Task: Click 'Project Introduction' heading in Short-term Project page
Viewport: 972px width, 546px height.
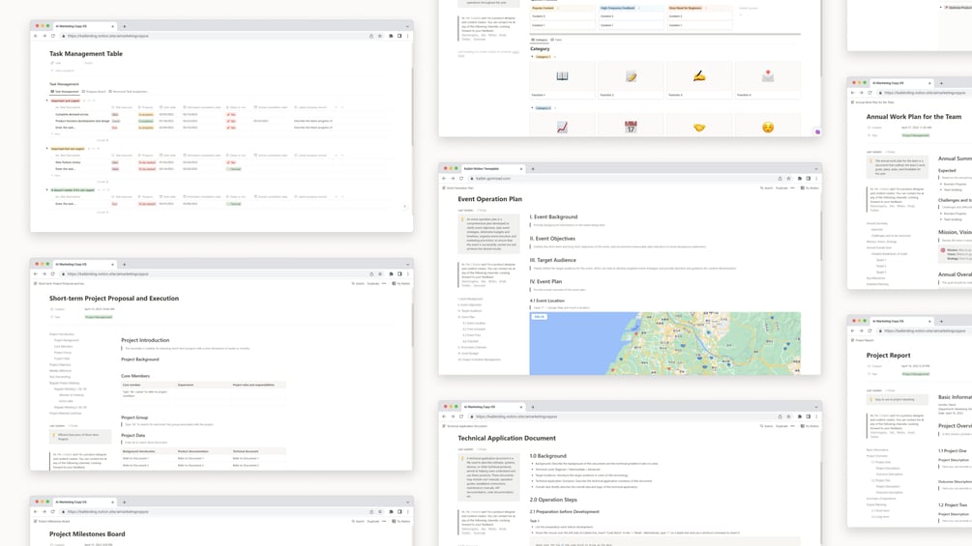Action: pos(145,340)
